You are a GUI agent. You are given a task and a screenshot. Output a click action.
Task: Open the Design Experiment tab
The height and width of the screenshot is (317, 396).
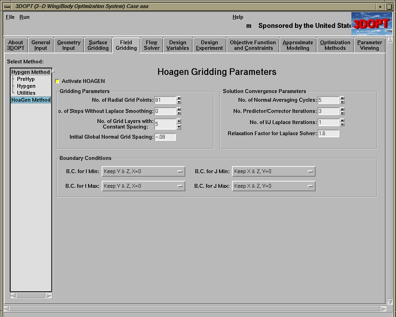(x=209, y=45)
